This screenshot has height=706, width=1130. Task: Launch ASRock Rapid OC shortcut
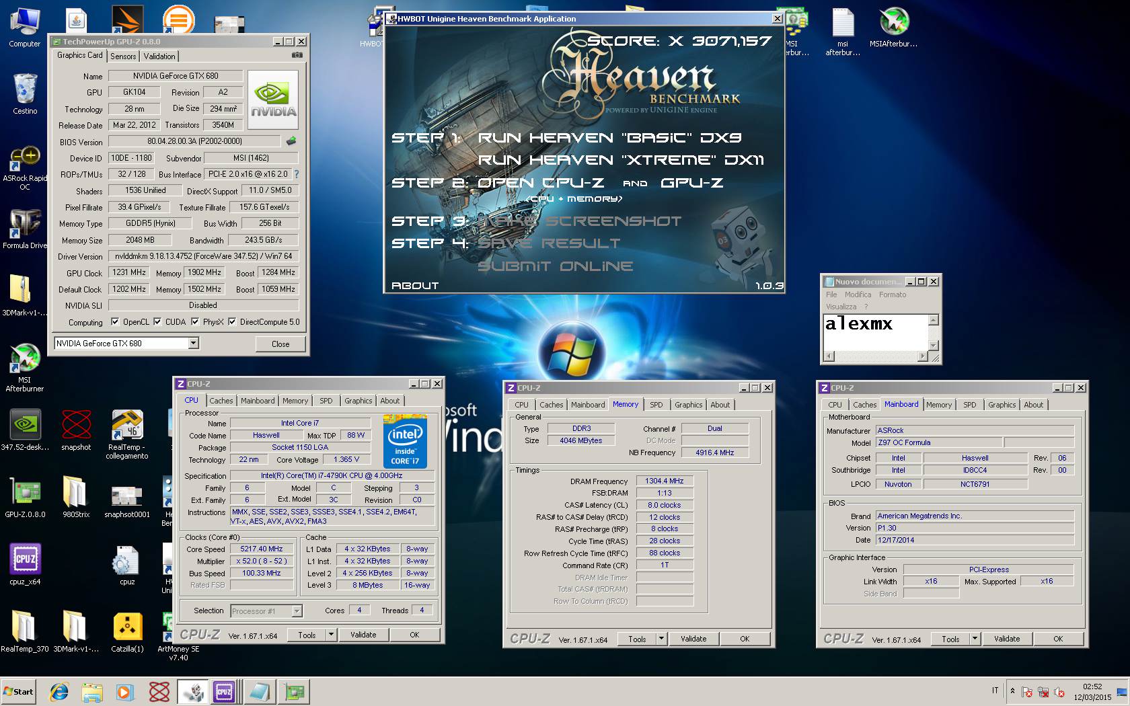coord(24,168)
